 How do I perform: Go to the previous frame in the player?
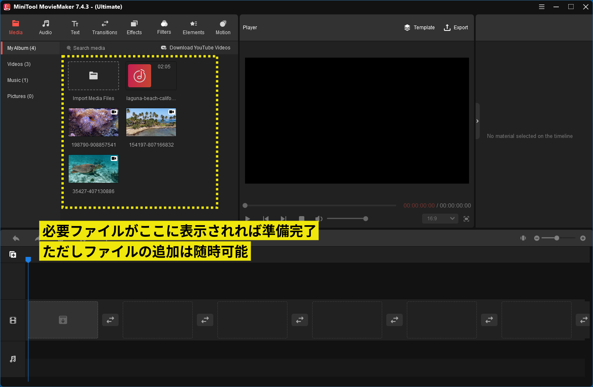click(266, 219)
